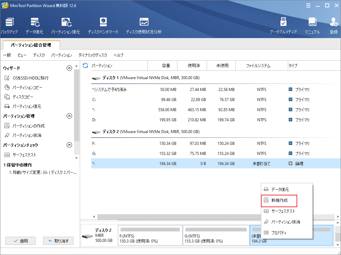341x255 pixels.
Task: Cancel pending changes with 取り消す
Action: click(x=58, y=241)
